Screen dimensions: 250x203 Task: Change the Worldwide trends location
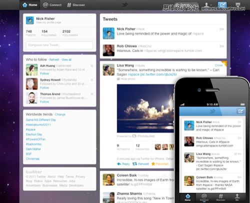point(60,114)
